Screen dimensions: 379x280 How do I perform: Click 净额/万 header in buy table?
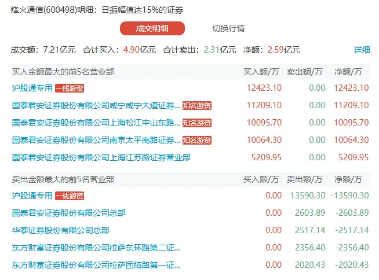tap(348, 72)
